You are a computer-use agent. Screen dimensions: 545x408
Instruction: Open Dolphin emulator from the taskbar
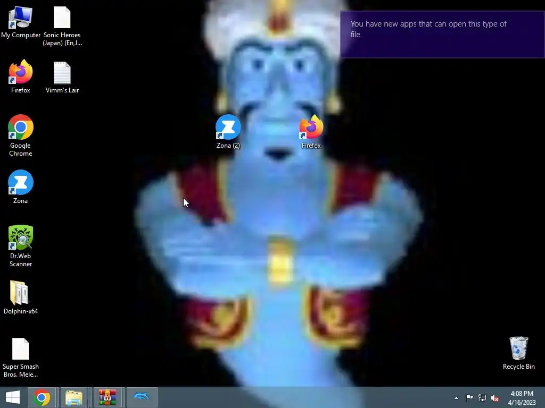[142, 397]
